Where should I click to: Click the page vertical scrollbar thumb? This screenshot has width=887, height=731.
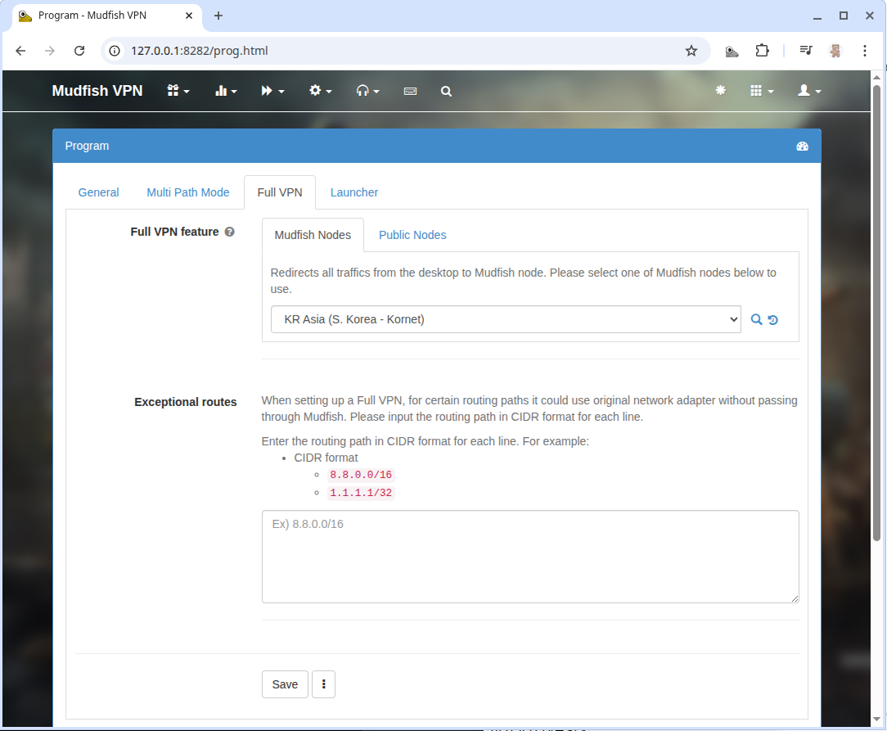(877, 313)
